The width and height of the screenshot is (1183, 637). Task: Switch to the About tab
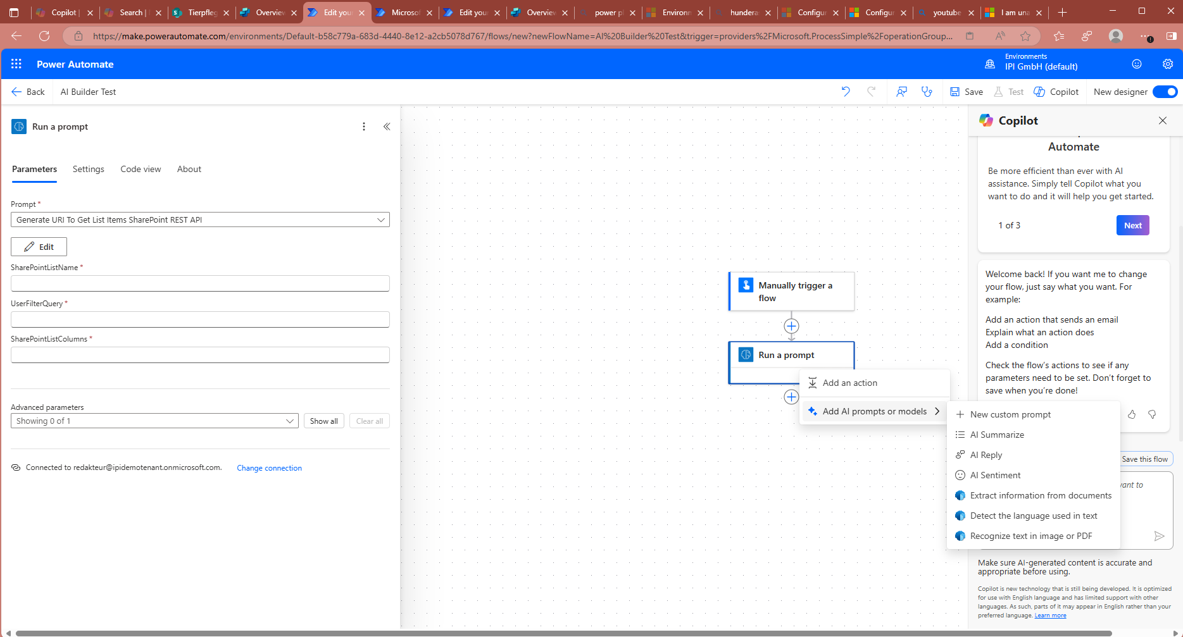pyautogui.click(x=189, y=169)
